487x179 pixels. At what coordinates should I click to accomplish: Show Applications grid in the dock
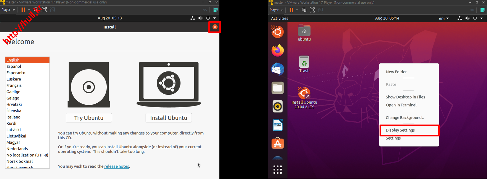pyautogui.click(x=278, y=169)
